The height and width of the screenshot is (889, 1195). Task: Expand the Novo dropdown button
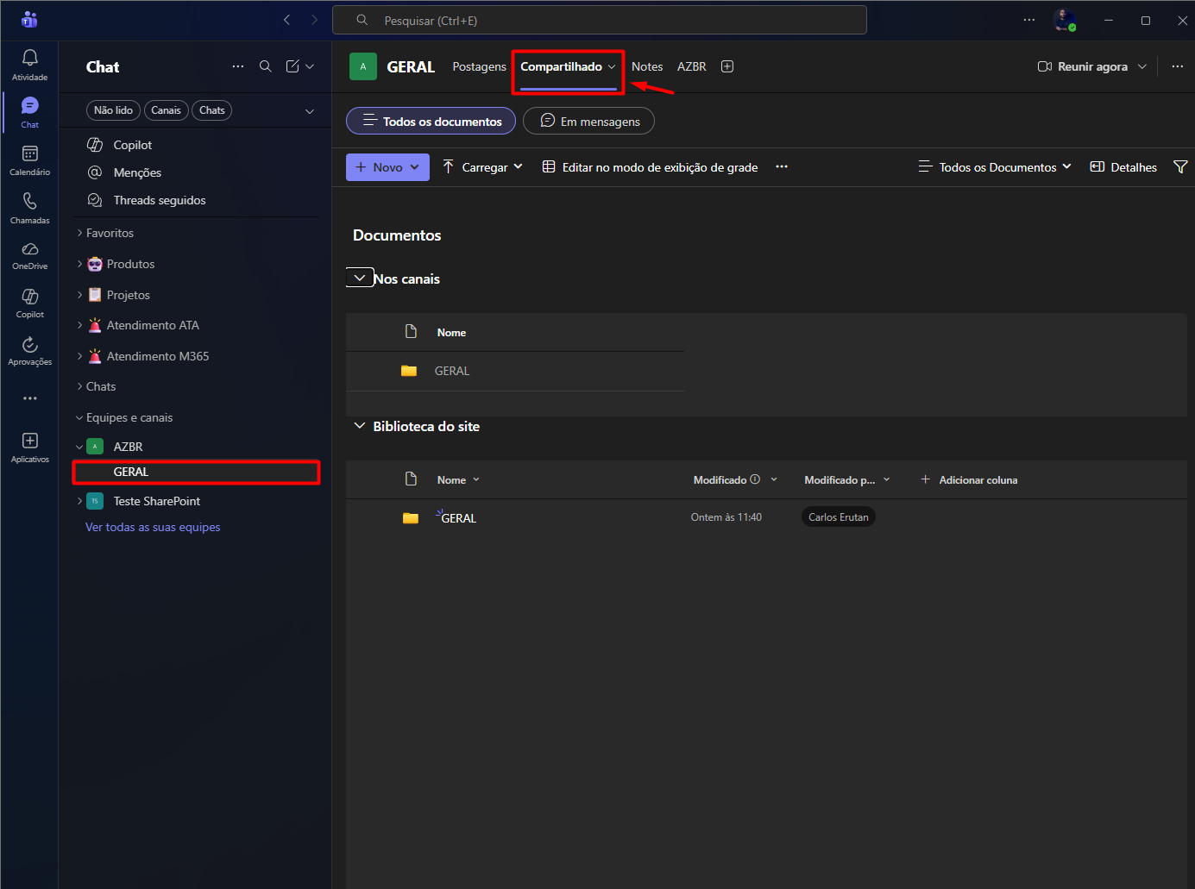(387, 167)
